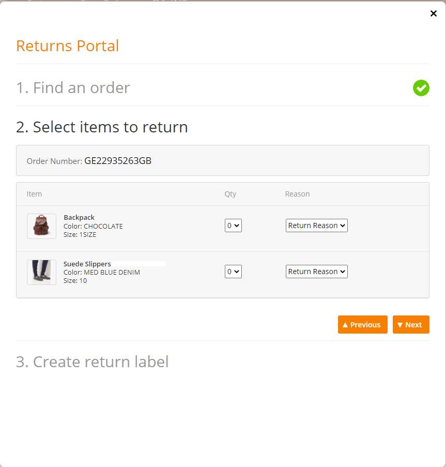Go back with the Previous button
446x467 pixels.
(363, 325)
